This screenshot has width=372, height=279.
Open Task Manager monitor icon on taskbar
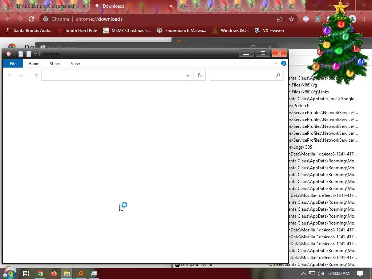[94, 274]
